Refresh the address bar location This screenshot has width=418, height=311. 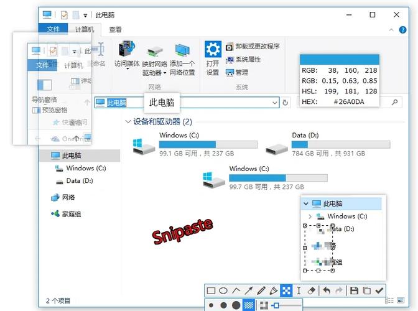286,103
